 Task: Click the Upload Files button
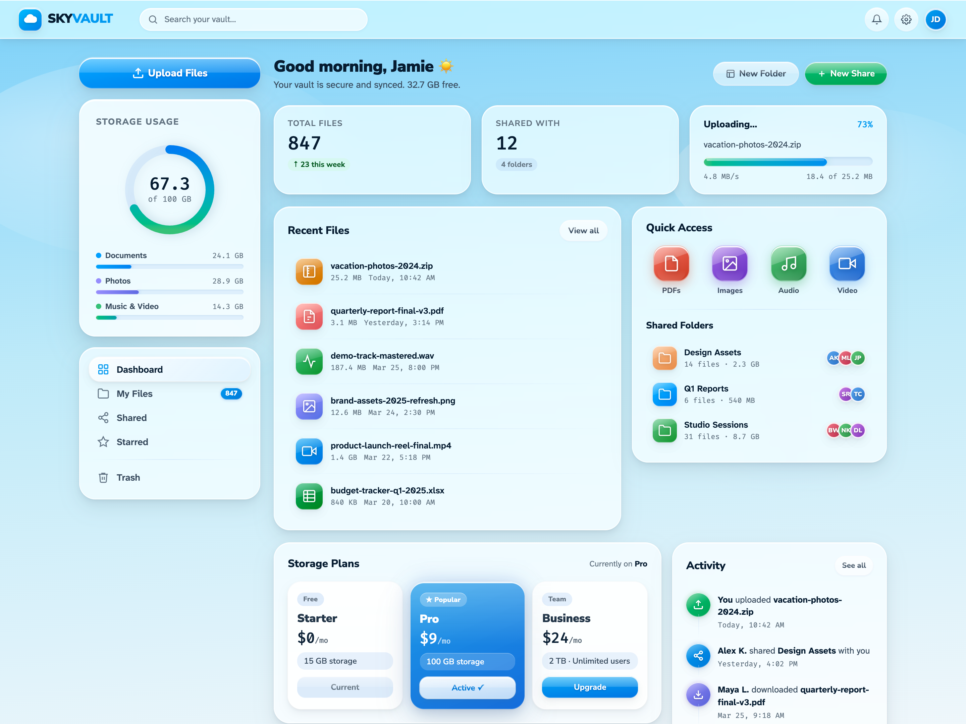tap(169, 73)
